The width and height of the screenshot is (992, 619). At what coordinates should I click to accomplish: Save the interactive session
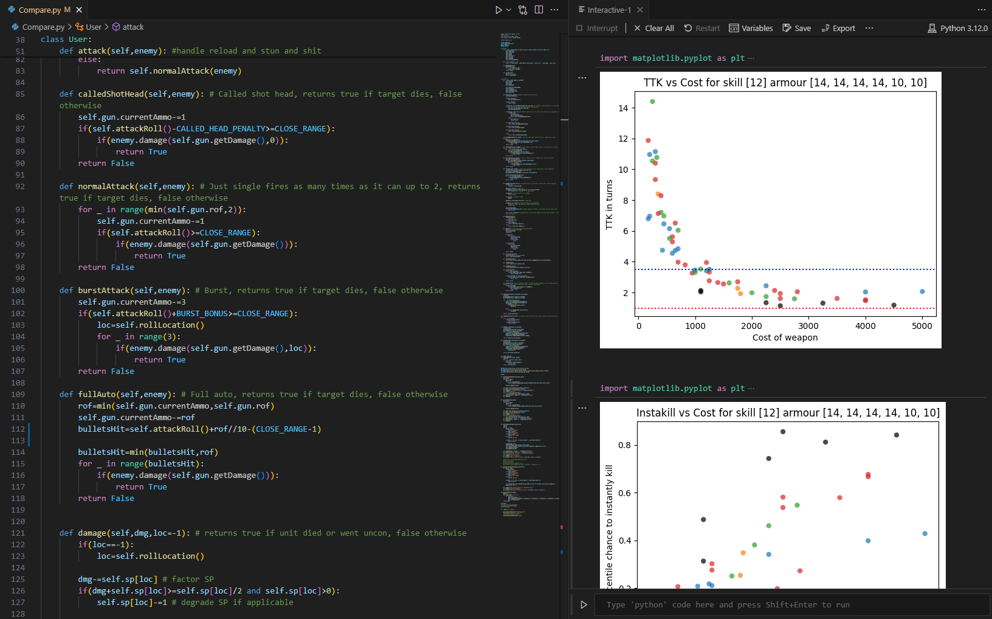(796, 28)
